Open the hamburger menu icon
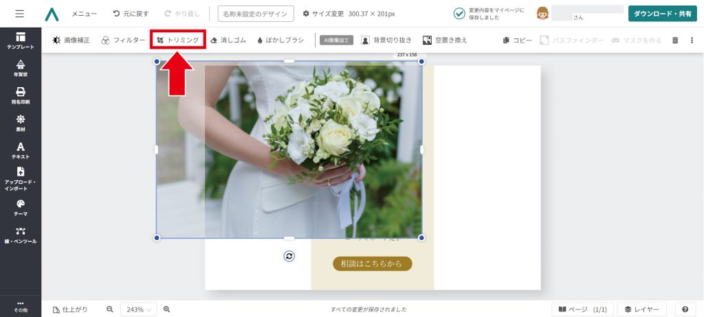Viewport: 704px width, 317px height. coord(19,14)
